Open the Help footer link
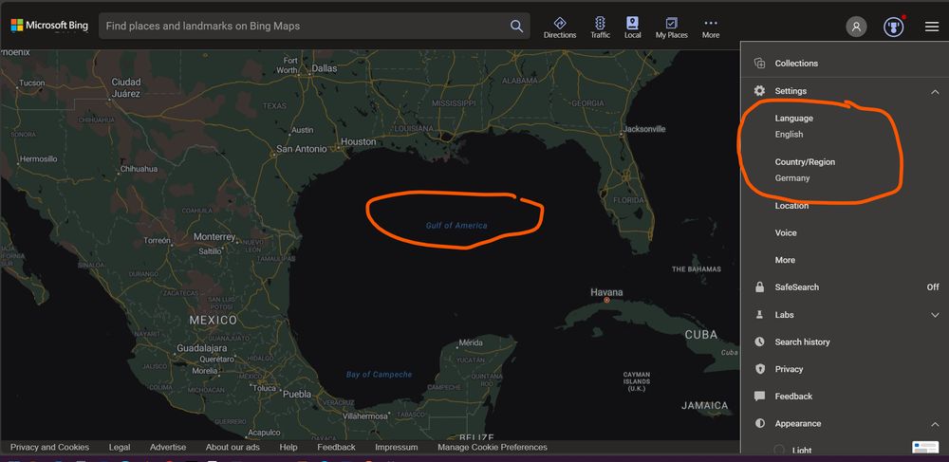The width and height of the screenshot is (949, 462). tap(288, 448)
